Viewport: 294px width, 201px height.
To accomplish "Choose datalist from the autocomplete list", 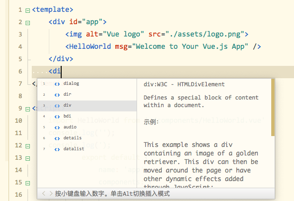I will (73, 149).
